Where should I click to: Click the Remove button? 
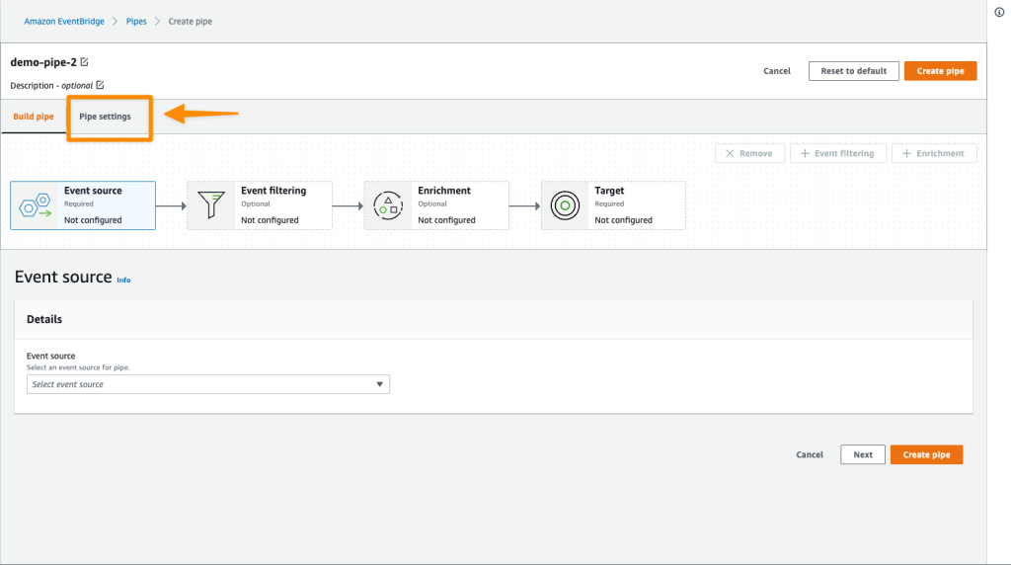tap(749, 153)
